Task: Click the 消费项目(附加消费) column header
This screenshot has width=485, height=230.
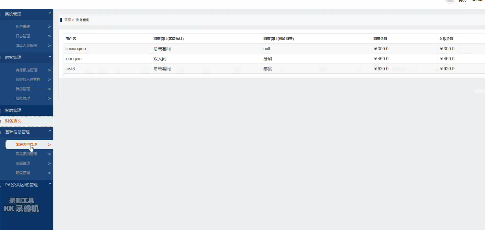Action: (279, 39)
